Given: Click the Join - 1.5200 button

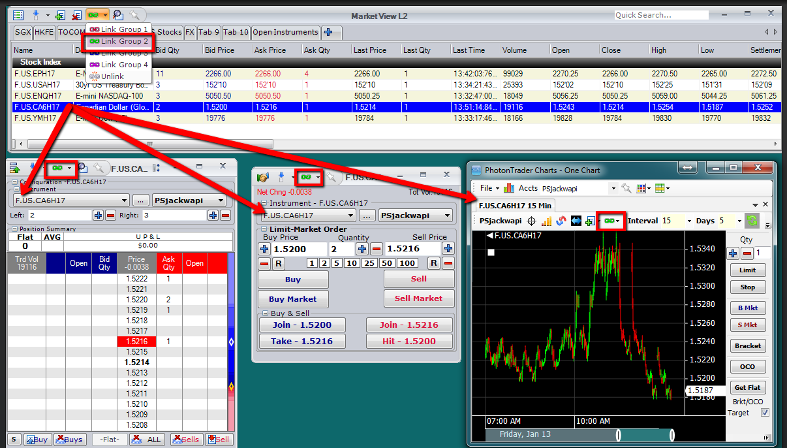Looking at the screenshot, I should tap(301, 325).
